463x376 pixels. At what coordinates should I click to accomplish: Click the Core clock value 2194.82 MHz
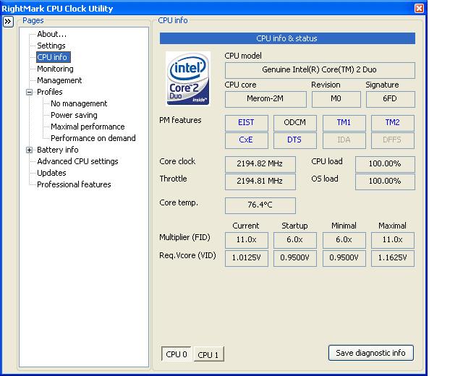pyautogui.click(x=260, y=164)
